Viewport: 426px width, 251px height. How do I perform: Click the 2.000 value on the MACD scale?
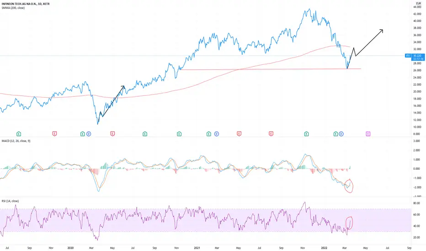tap(416, 150)
